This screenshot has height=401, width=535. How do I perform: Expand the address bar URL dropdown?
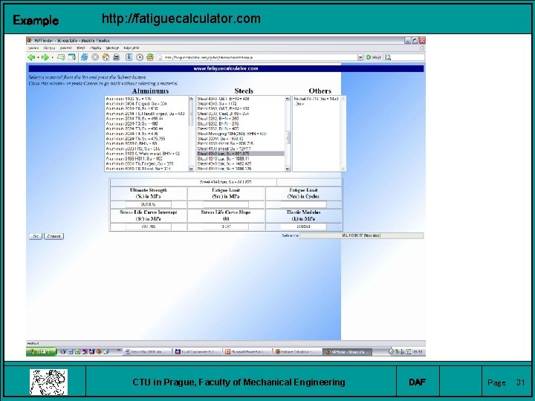coord(360,57)
